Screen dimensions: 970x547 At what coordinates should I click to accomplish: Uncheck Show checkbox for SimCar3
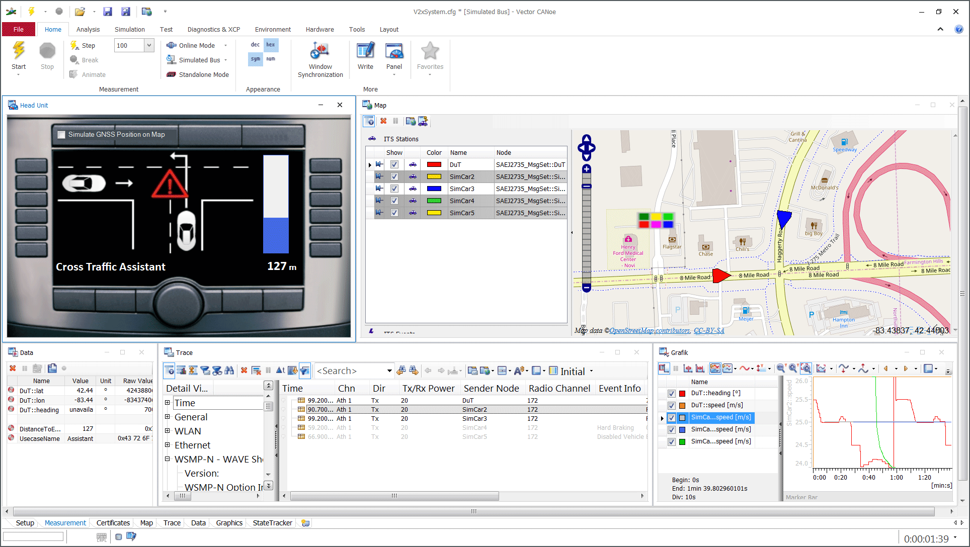(x=394, y=189)
